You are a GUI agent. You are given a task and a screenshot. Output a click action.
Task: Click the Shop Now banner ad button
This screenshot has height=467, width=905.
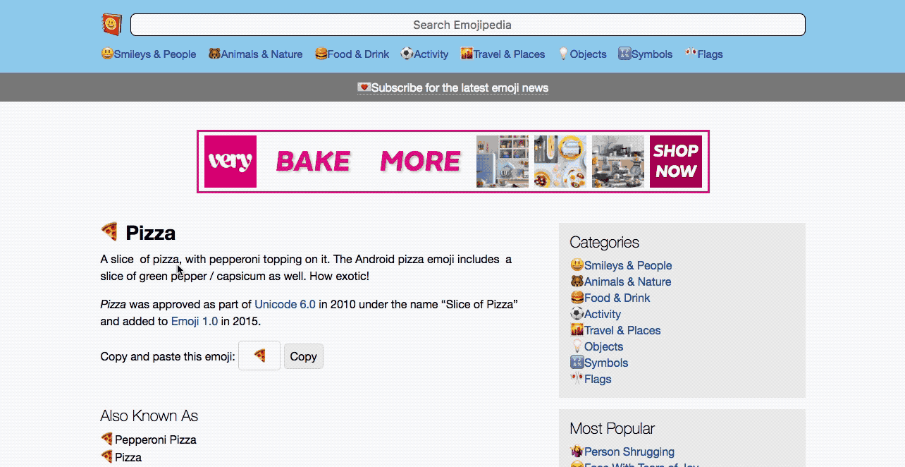(x=676, y=162)
